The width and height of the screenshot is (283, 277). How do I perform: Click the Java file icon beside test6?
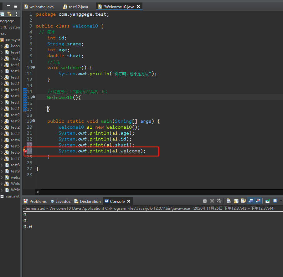[x=7, y=152]
